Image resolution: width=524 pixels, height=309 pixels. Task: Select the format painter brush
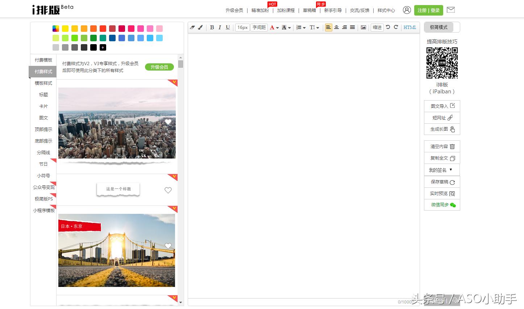click(200, 27)
